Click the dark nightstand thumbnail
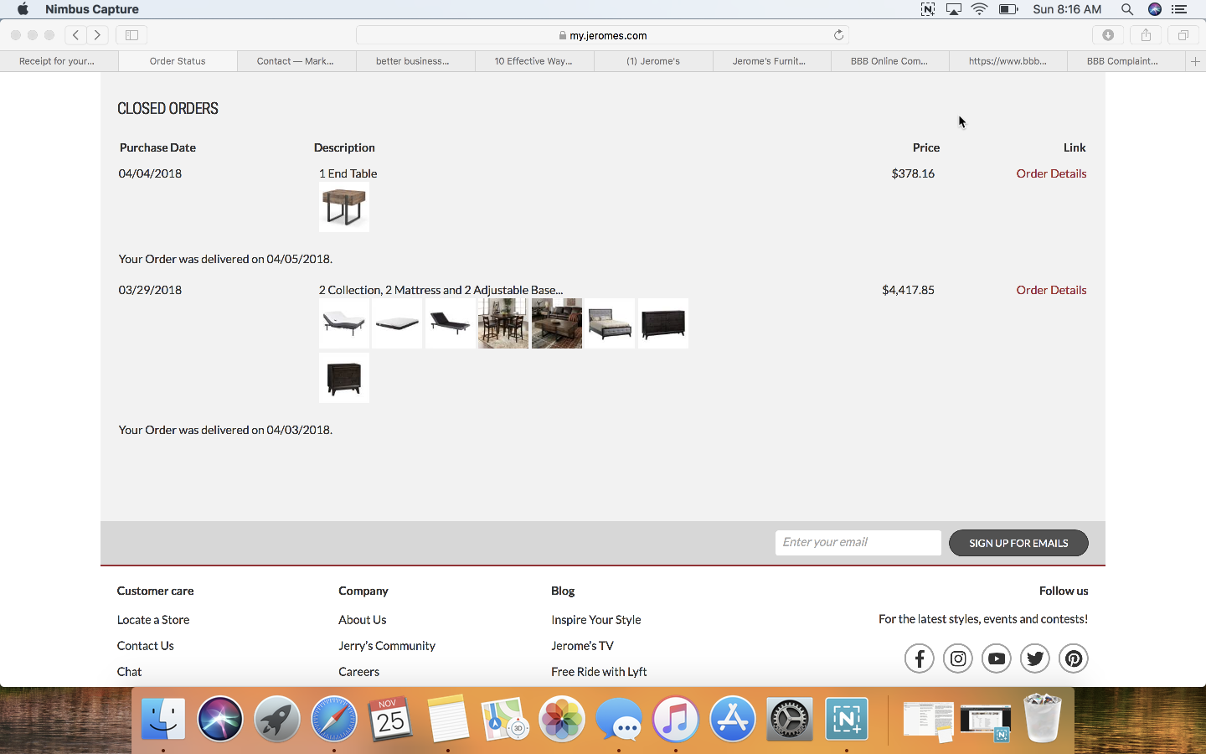1206x754 pixels. coord(344,378)
